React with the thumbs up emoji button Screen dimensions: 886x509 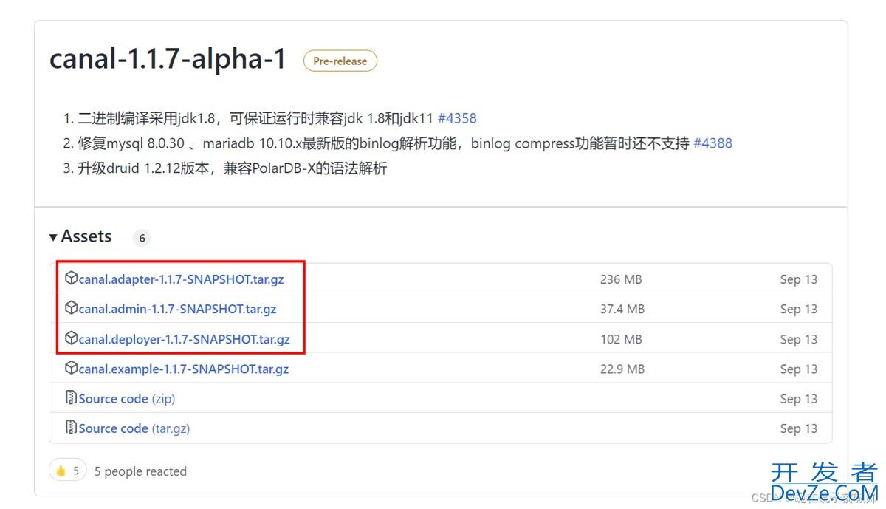(x=67, y=471)
